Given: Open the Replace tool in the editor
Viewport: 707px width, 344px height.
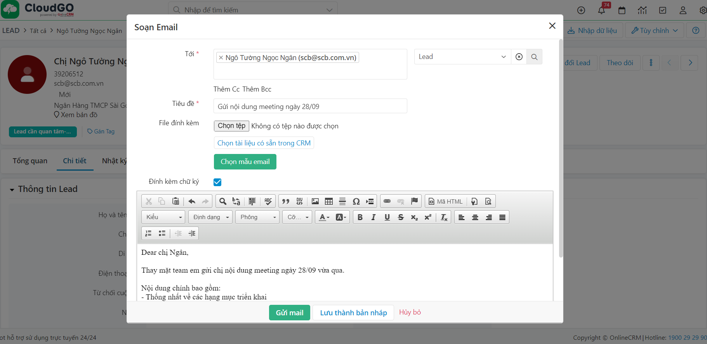Looking at the screenshot, I should click(236, 201).
